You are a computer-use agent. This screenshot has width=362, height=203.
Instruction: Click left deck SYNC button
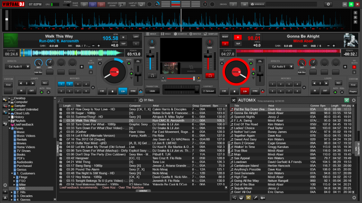(133, 91)
